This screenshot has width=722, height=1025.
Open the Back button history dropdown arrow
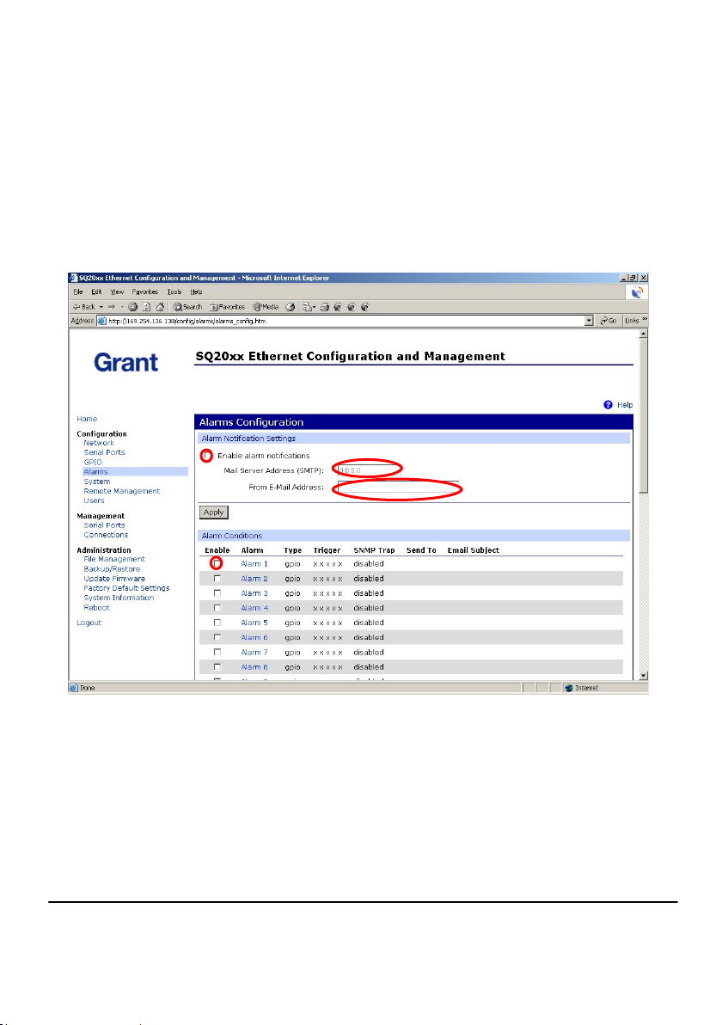coord(101,307)
